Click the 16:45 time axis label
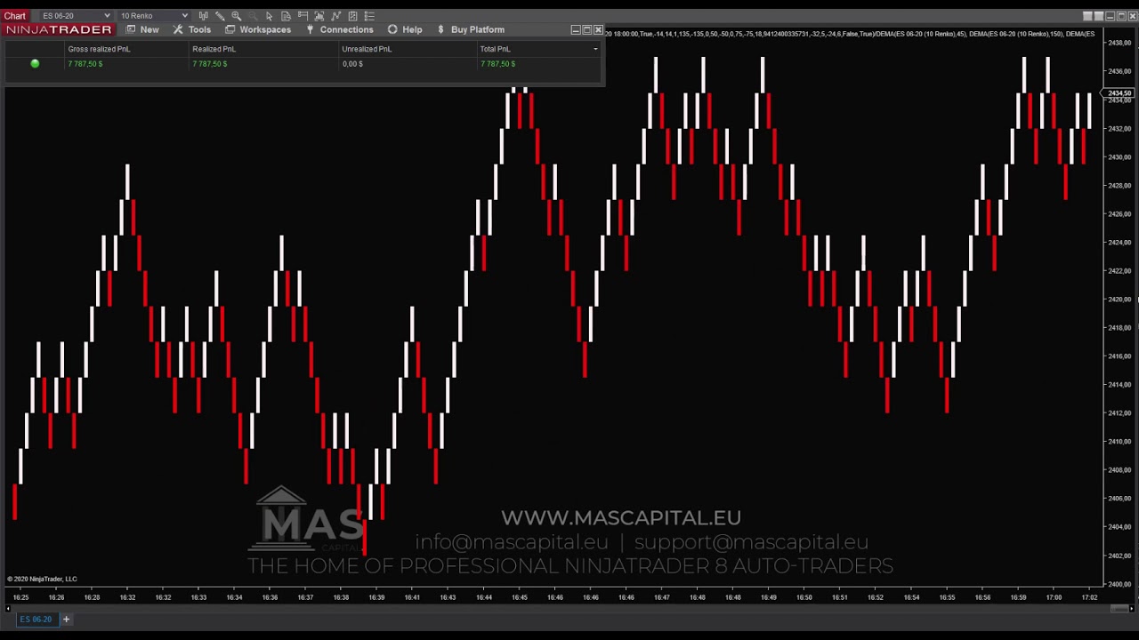1139x640 pixels. (520, 597)
